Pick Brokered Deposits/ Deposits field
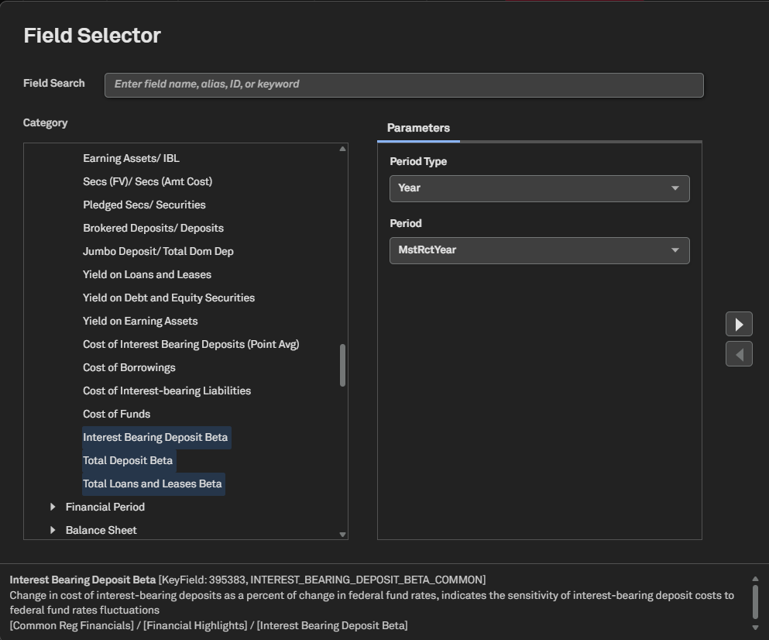 click(153, 228)
